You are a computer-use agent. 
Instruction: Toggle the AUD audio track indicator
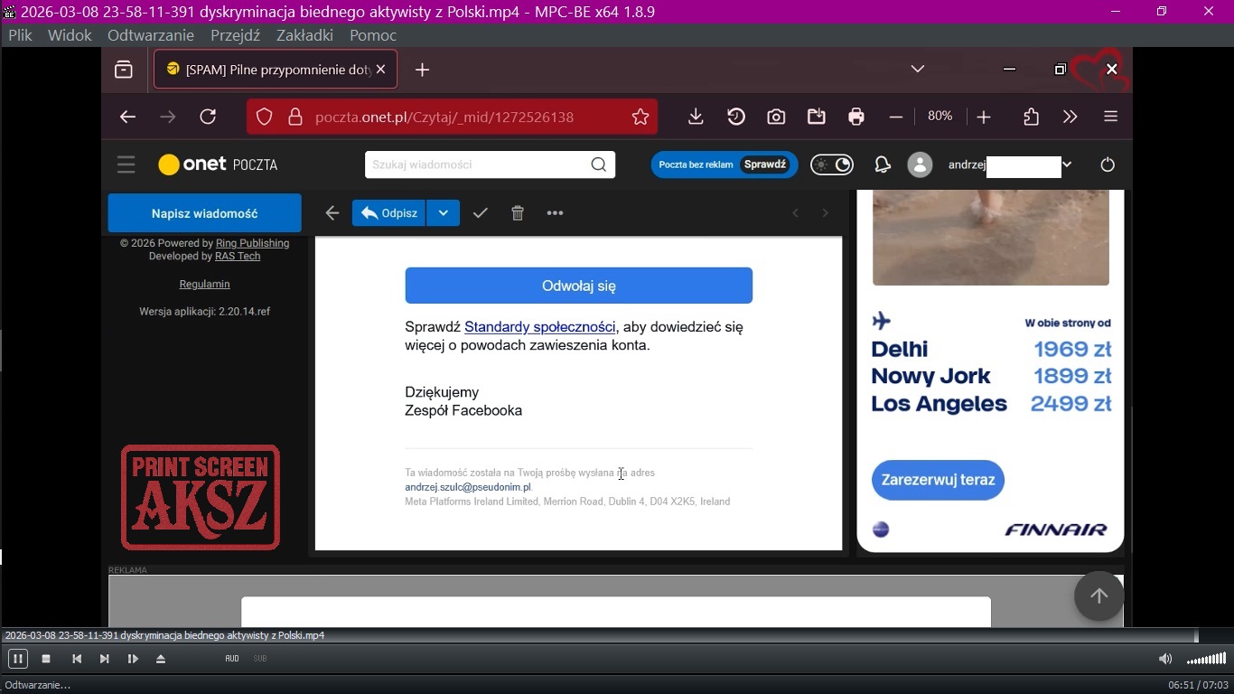pyautogui.click(x=232, y=659)
